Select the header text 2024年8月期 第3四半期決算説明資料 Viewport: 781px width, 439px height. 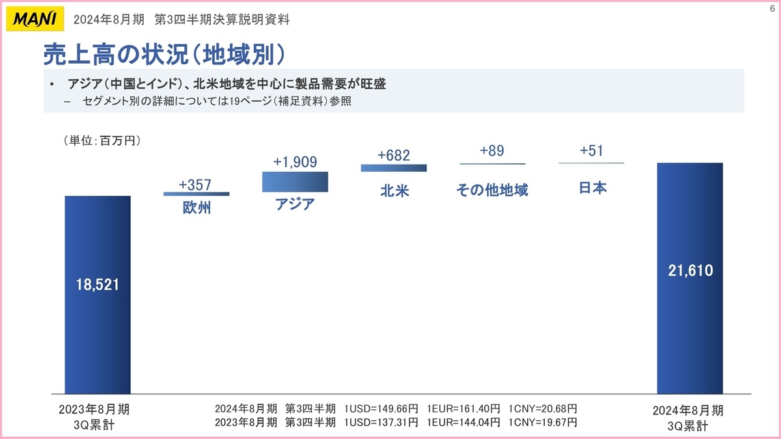pyautogui.click(x=182, y=20)
